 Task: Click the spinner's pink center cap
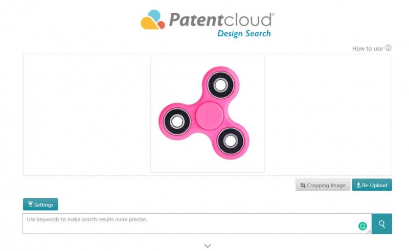coord(209,116)
